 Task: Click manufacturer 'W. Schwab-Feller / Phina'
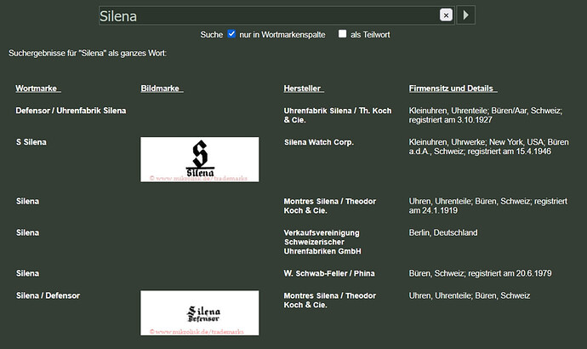pos(329,273)
